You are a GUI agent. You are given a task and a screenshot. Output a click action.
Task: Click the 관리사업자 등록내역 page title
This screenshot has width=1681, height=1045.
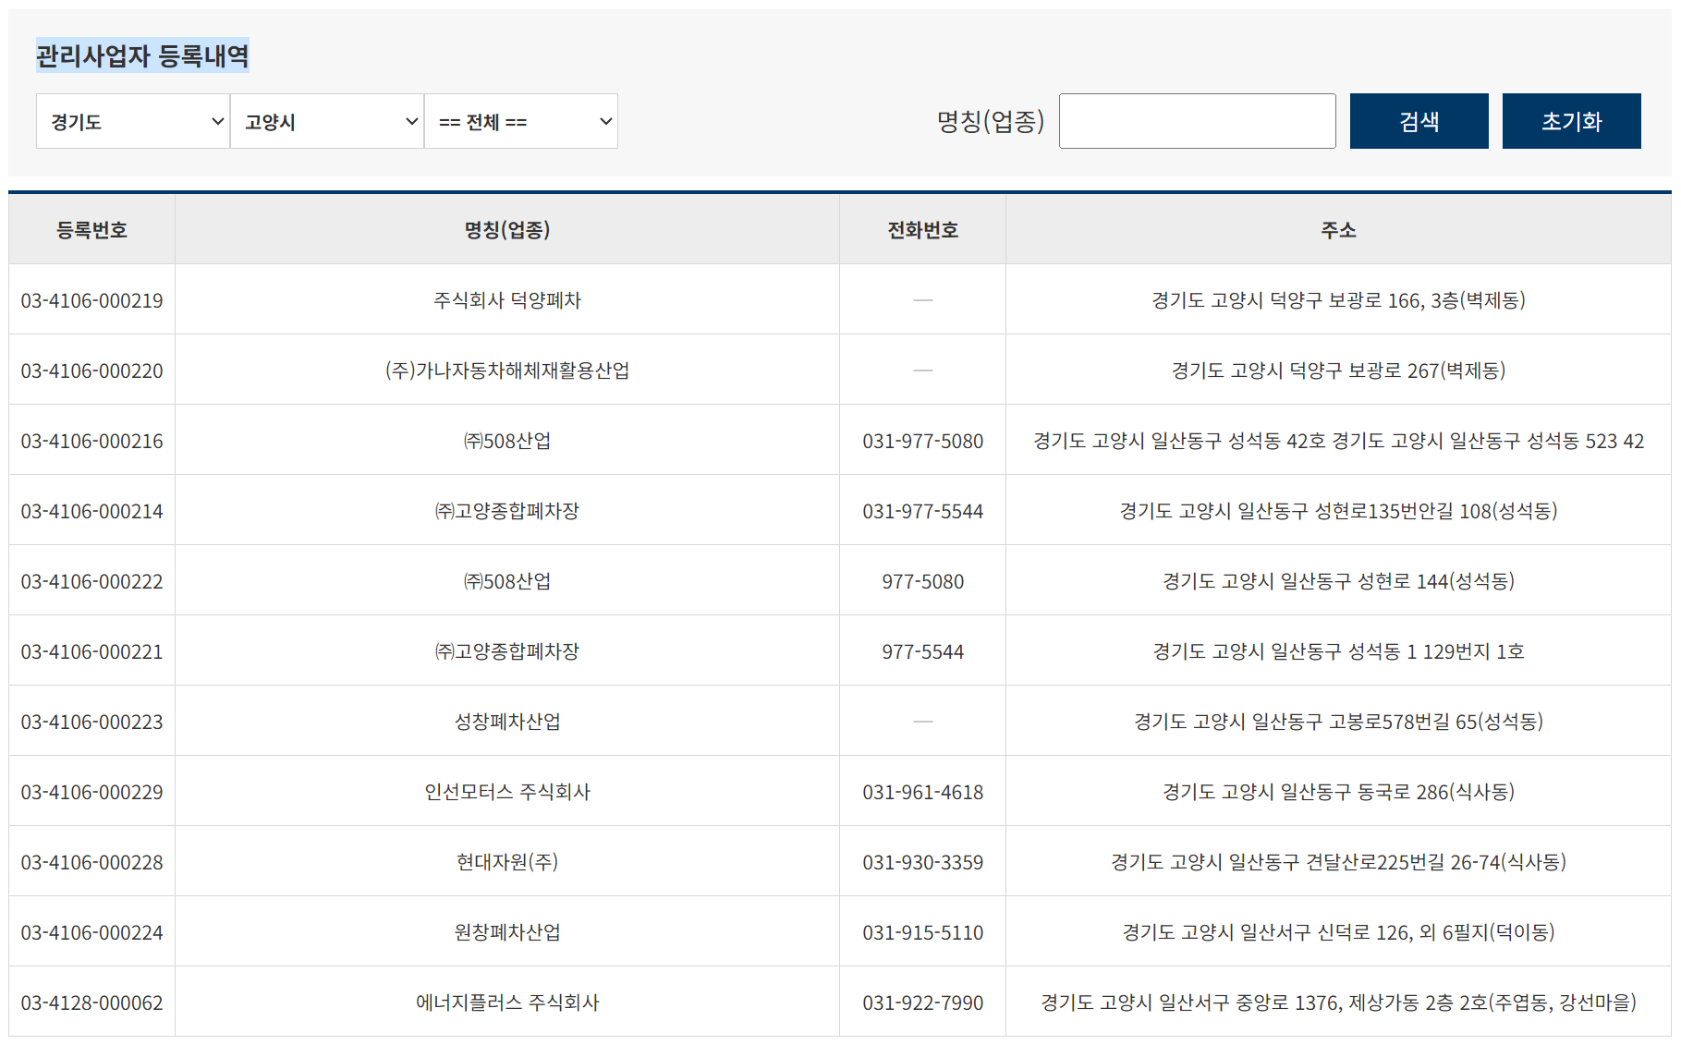click(143, 55)
